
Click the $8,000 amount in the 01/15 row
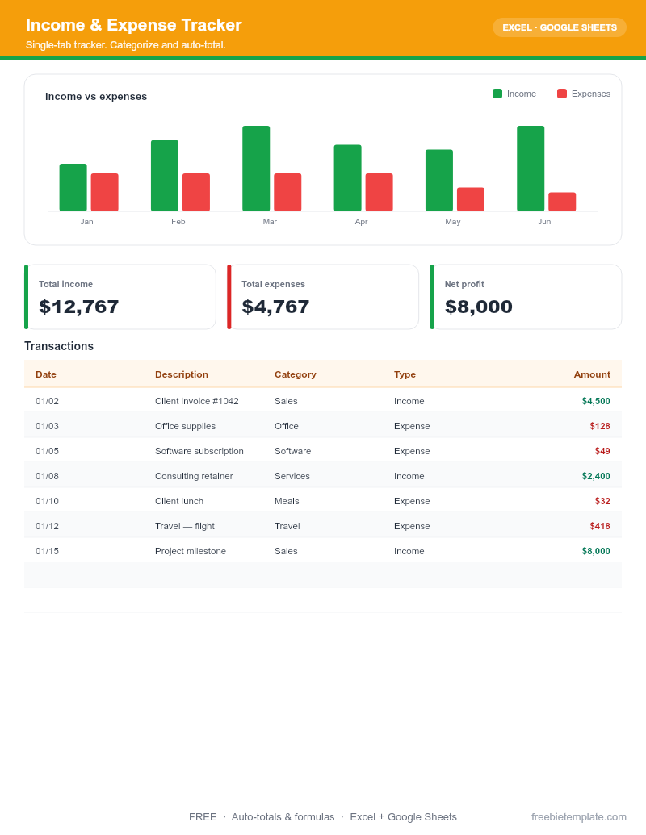coord(596,551)
